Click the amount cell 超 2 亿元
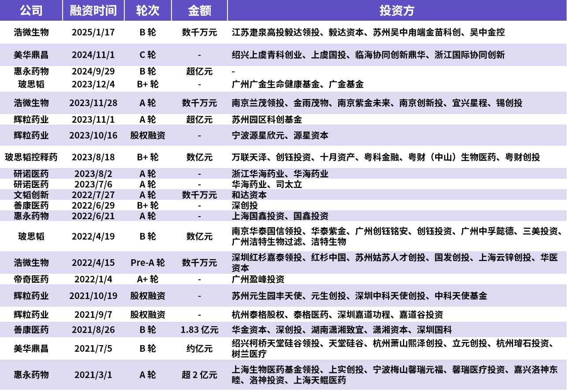This screenshot has height=390, width=567. (x=199, y=375)
